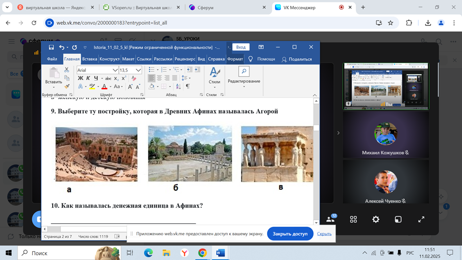Screen dimensions: 462x260
Task: Increase font size with large A
Action: tap(130, 86)
